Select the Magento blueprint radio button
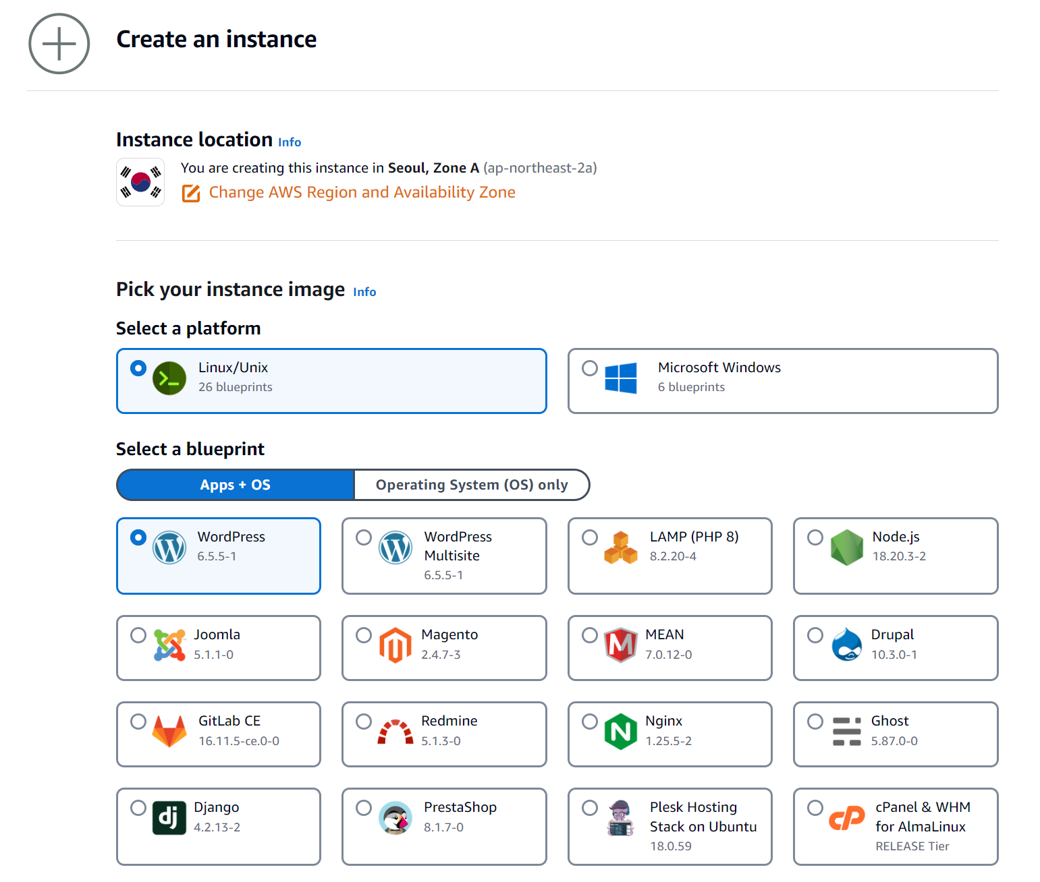This screenshot has width=1040, height=882. click(364, 635)
